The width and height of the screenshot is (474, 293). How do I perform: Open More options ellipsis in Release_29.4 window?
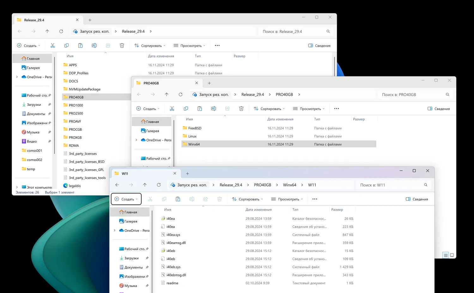coord(217,45)
